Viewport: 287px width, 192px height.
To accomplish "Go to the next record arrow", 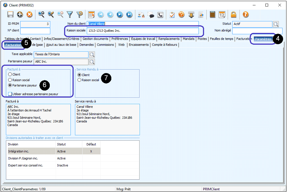I will click(x=120, y=14).
